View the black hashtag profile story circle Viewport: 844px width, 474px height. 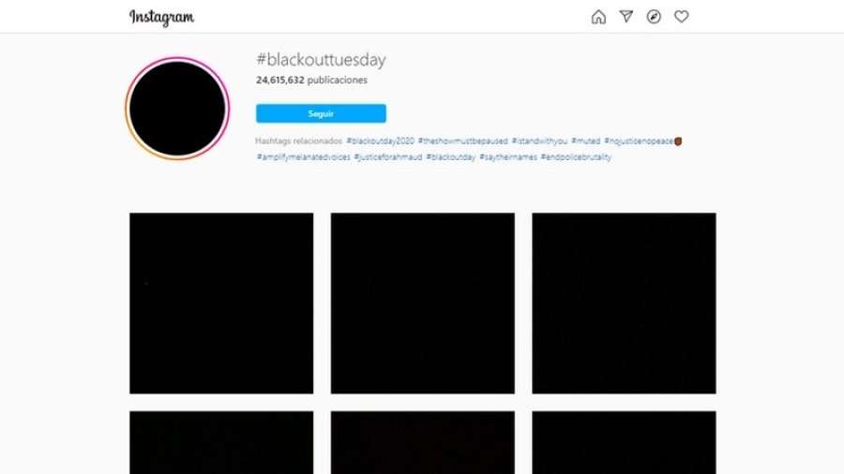177,109
